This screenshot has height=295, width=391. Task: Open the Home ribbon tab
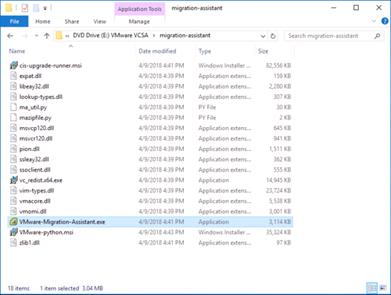(x=42, y=22)
